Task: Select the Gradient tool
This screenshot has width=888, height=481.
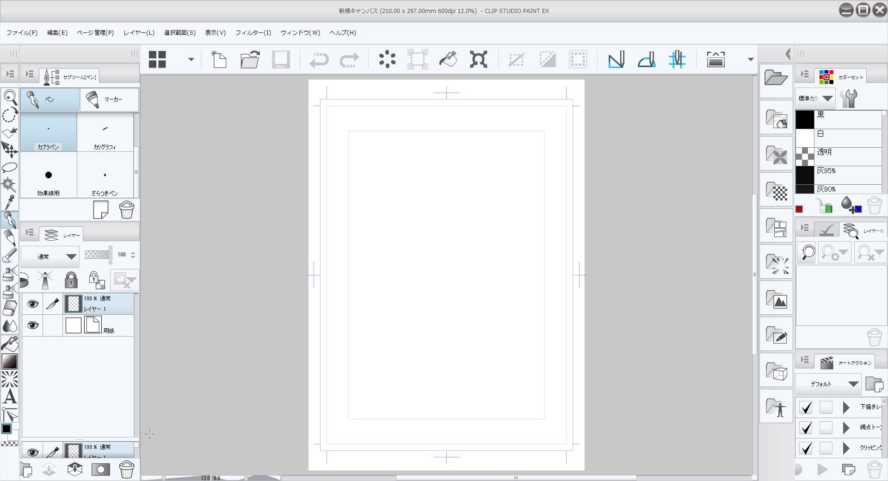Action: (x=10, y=362)
